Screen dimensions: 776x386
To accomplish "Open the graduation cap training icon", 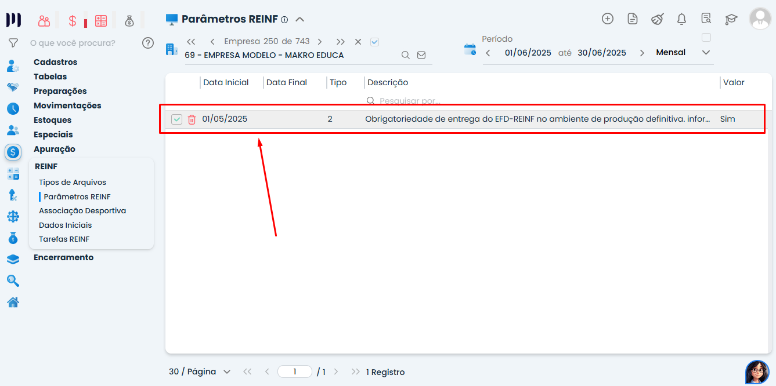I will click(x=731, y=19).
